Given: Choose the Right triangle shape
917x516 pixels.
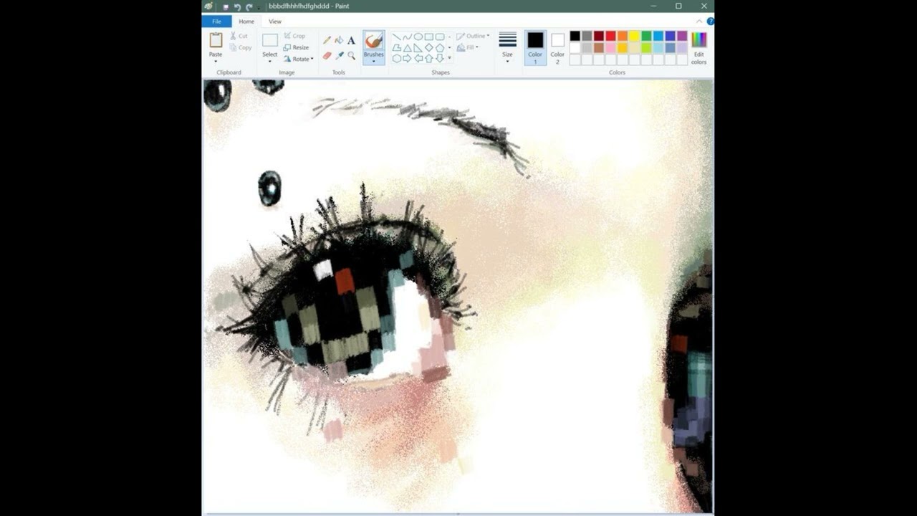Looking at the screenshot, I should point(418,48).
